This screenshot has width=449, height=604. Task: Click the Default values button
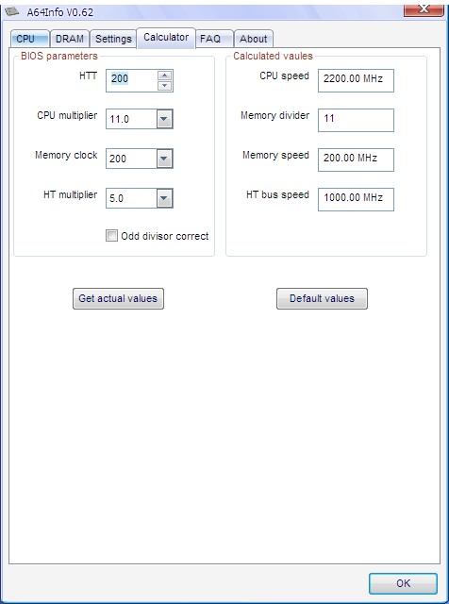point(322,298)
